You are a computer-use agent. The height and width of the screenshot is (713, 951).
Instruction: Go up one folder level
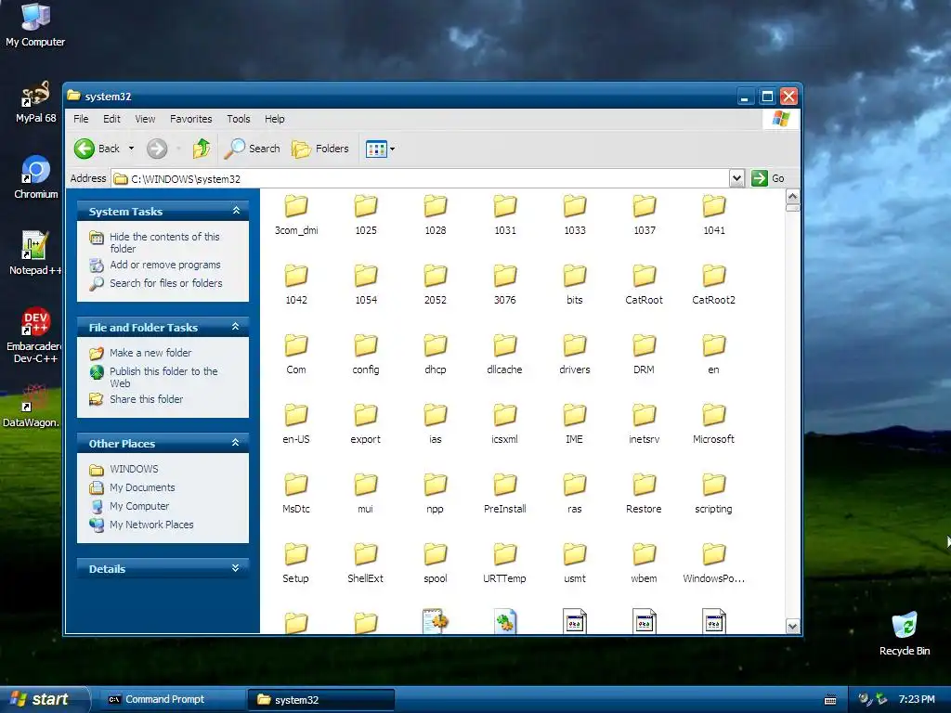tap(202, 149)
